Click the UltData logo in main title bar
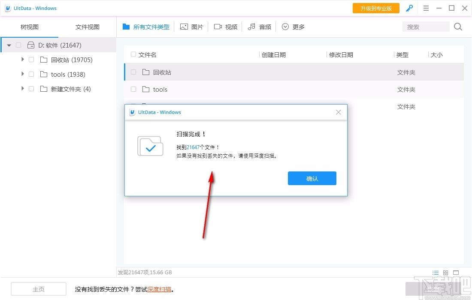This screenshot has height=300, width=472. click(x=8, y=8)
